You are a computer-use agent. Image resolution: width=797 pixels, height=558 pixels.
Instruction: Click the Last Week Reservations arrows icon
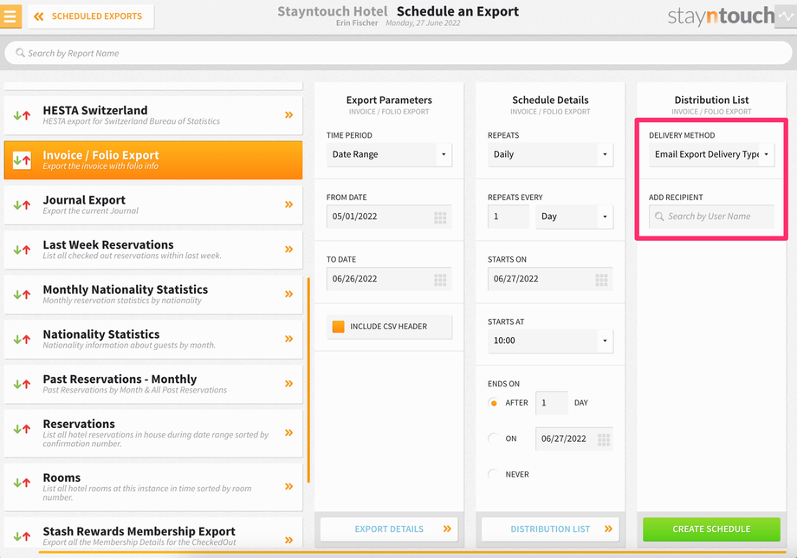[22, 250]
